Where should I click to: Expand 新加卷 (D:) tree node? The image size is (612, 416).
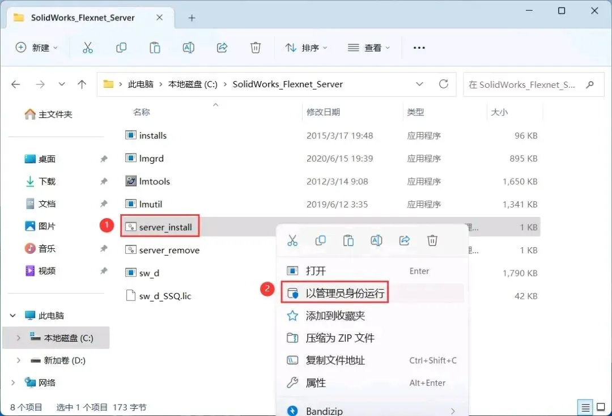[x=18, y=360]
